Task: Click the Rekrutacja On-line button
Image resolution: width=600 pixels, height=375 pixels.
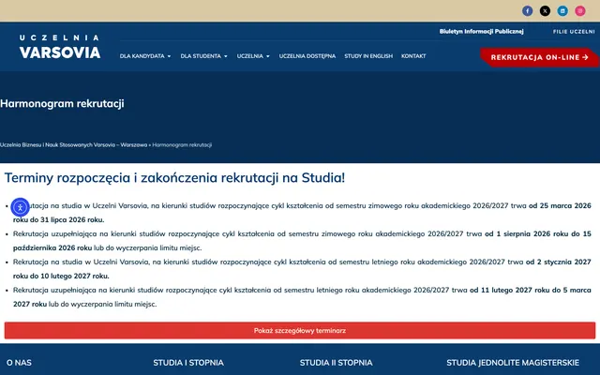Action: coord(540,57)
